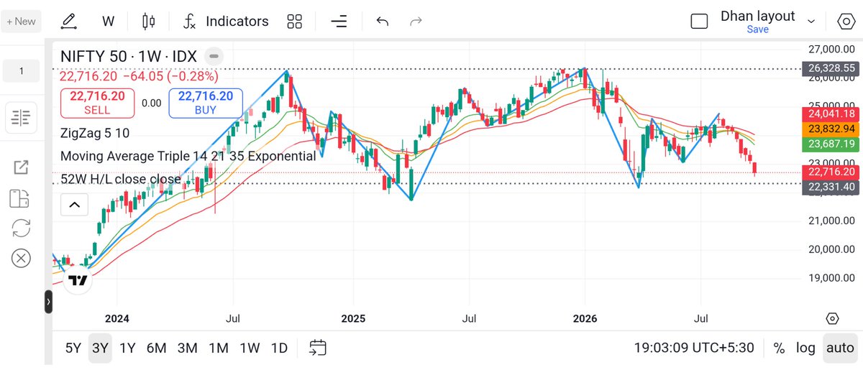
Task: Select the 6M time range
Action: pos(156,348)
